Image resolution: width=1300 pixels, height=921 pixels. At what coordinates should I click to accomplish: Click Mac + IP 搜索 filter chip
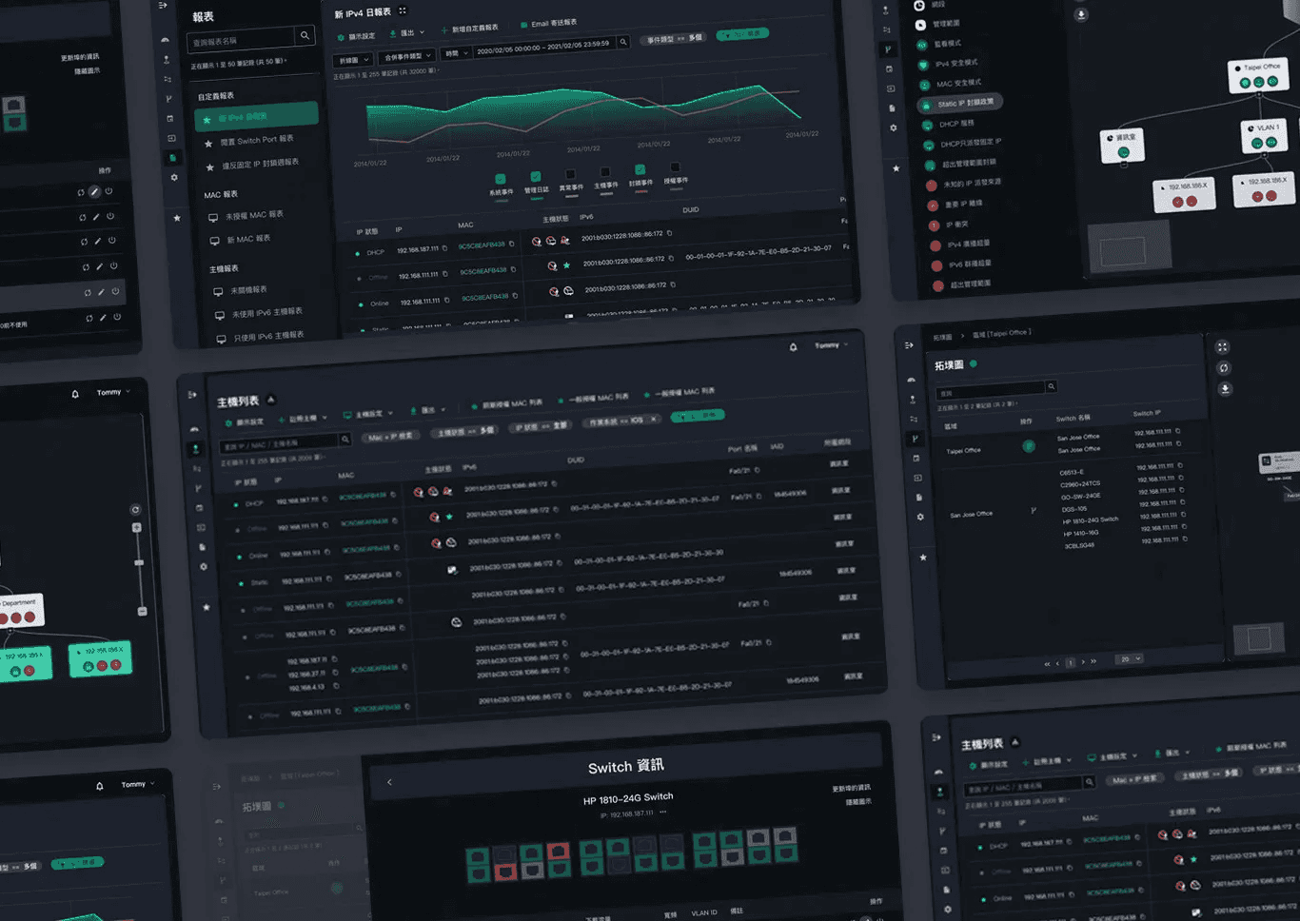pos(390,436)
